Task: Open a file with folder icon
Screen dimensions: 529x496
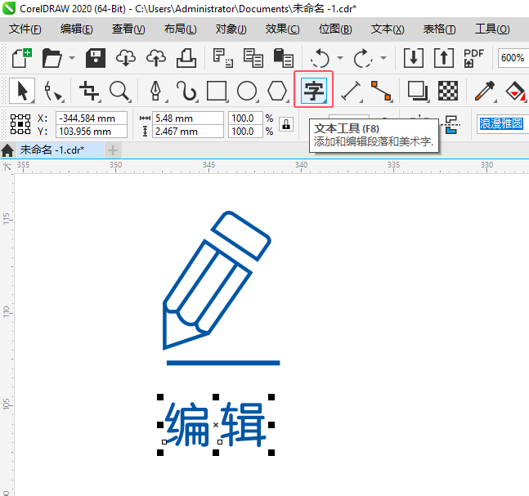Action: pos(52,58)
